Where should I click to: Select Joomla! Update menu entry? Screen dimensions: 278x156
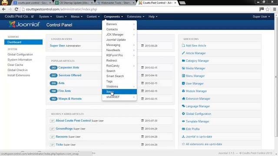pyautogui.click(x=119, y=40)
